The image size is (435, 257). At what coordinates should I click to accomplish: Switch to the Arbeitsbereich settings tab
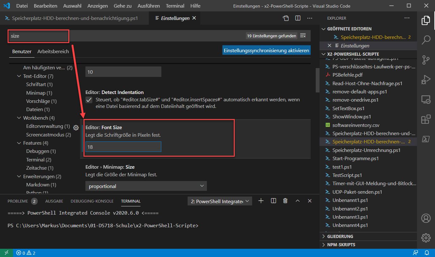53,51
